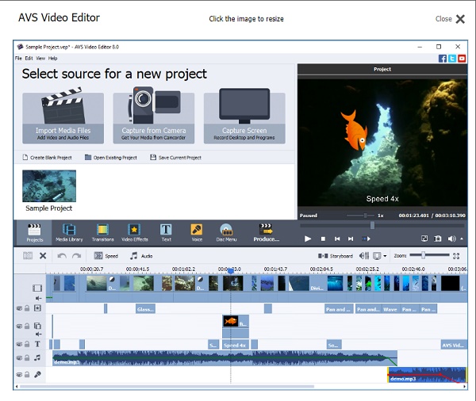
Task: Lock the text track
Action: pyautogui.click(x=27, y=344)
